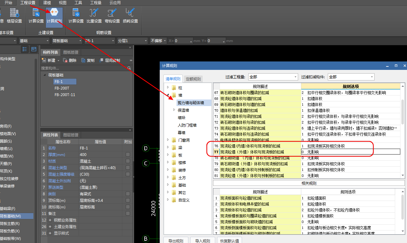Click the 其它 folder icon in rules tree
The width and height of the screenshot is (407, 243).
[174, 192]
